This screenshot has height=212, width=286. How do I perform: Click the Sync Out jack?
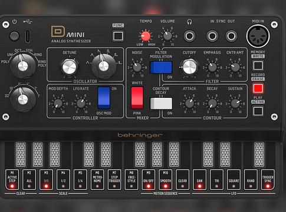coord(231,36)
